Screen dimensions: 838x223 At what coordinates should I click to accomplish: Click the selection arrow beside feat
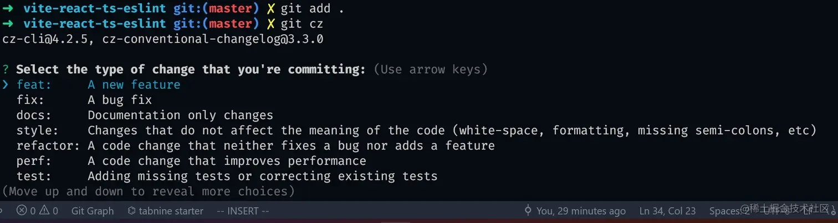[x=6, y=85]
